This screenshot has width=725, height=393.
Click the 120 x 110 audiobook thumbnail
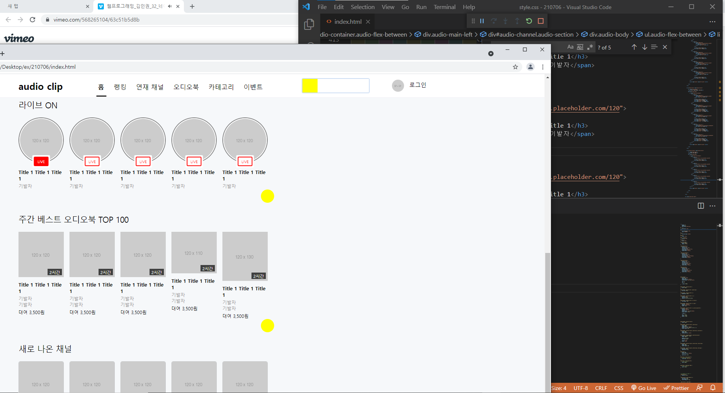[x=194, y=252]
